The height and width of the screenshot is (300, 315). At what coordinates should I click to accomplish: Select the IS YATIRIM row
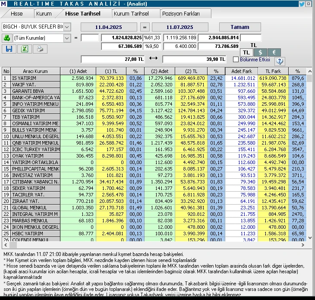coord(154,78)
